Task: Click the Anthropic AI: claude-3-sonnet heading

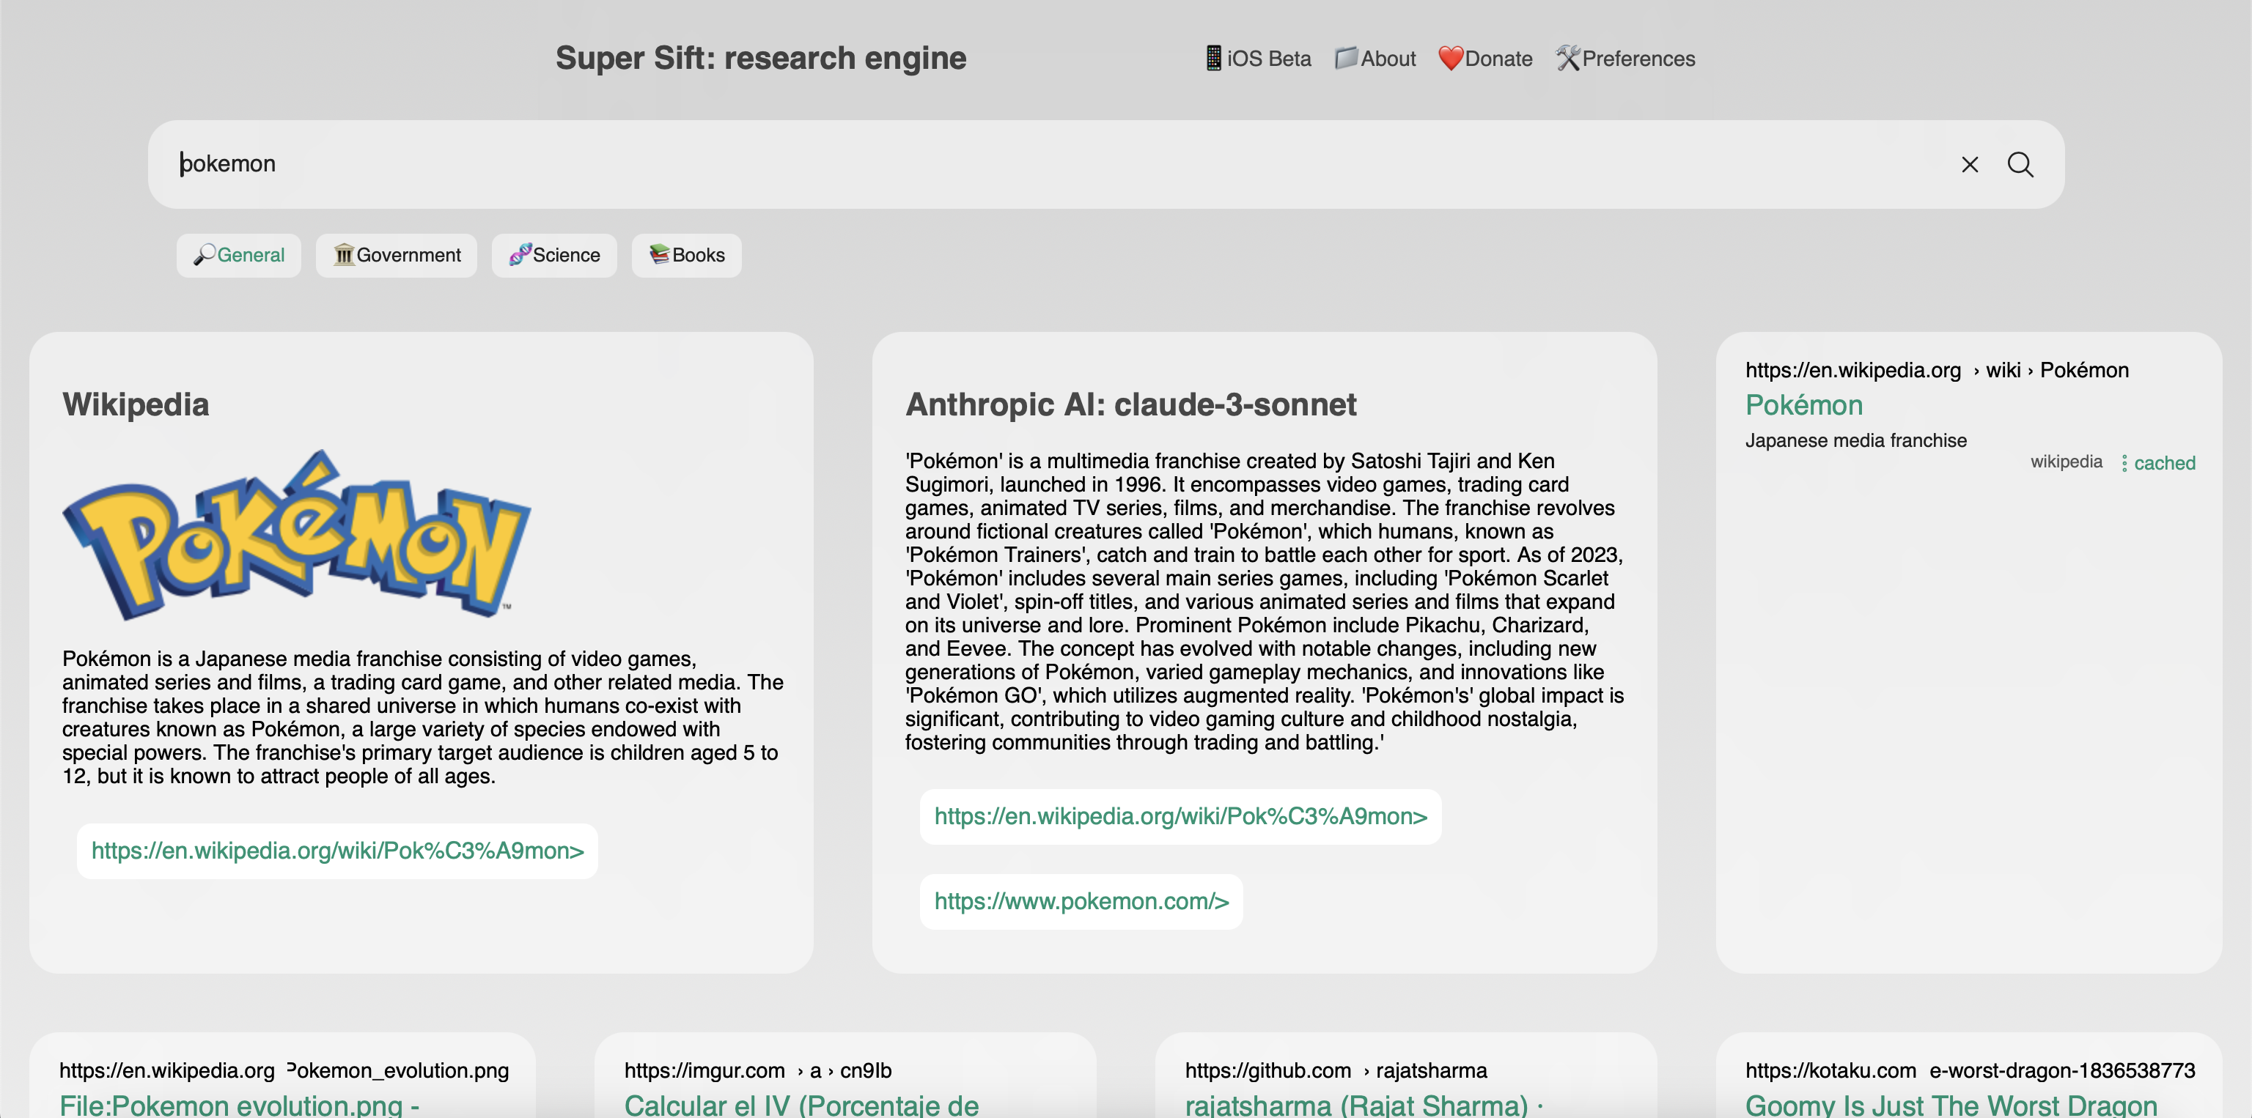Action: pos(1130,404)
